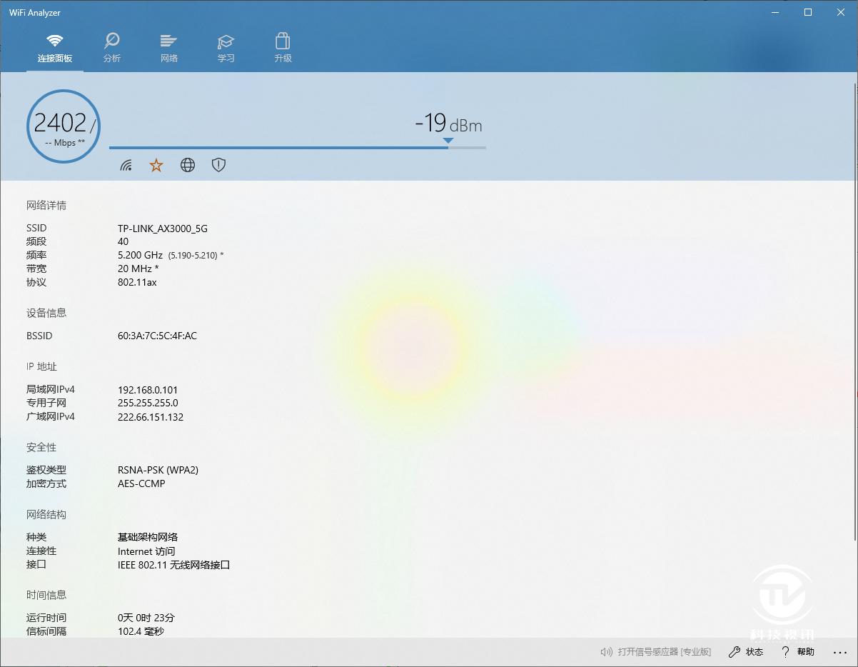
Task: Click the signal strength bar marker
Action: (448, 141)
